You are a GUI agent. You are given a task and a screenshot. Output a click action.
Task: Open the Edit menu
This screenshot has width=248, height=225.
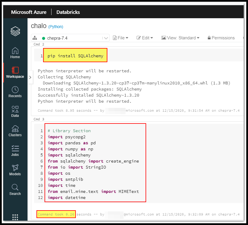(145, 38)
